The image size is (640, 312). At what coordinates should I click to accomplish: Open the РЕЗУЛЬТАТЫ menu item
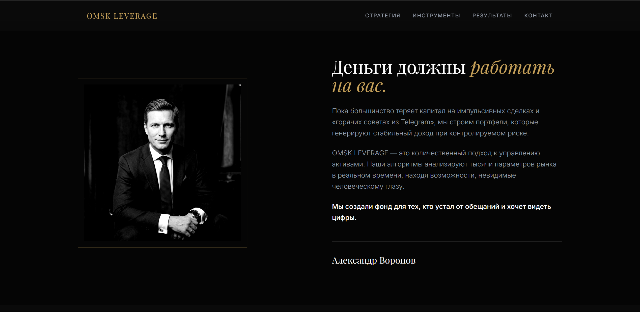(492, 16)
